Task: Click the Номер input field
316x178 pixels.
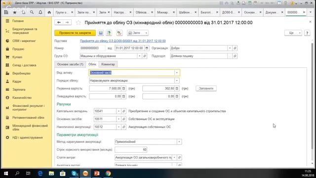Action: click(x=92, y=48)
